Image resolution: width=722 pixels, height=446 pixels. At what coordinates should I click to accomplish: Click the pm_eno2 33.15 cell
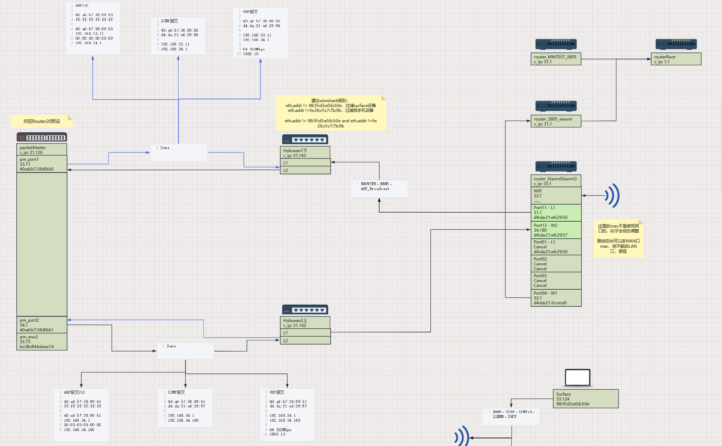42,341
